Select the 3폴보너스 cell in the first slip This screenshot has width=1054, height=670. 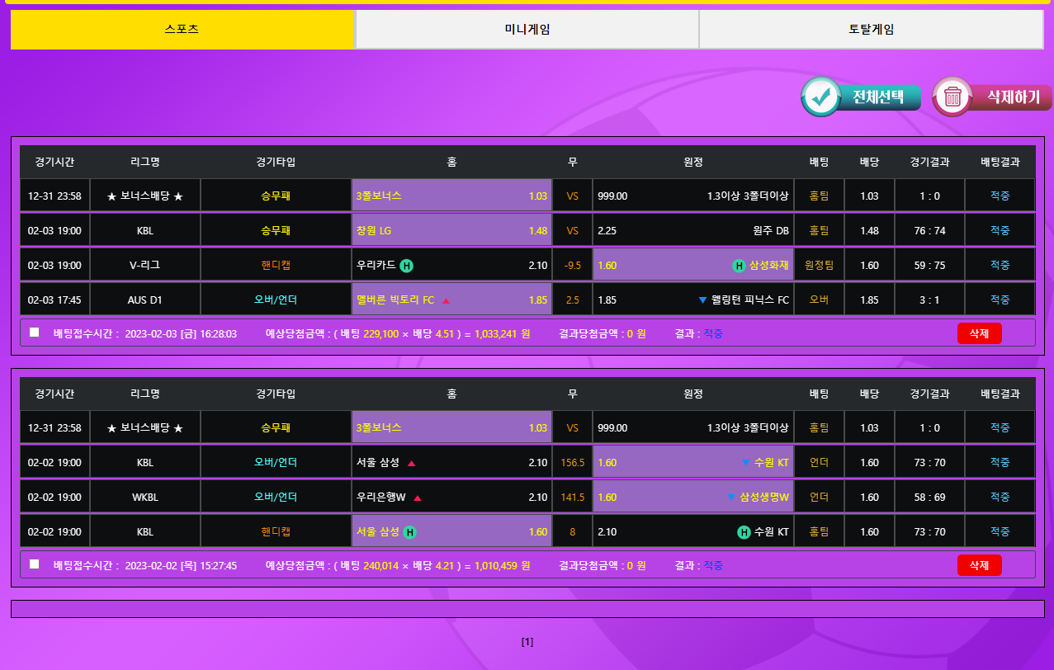[x=451, y=196]
